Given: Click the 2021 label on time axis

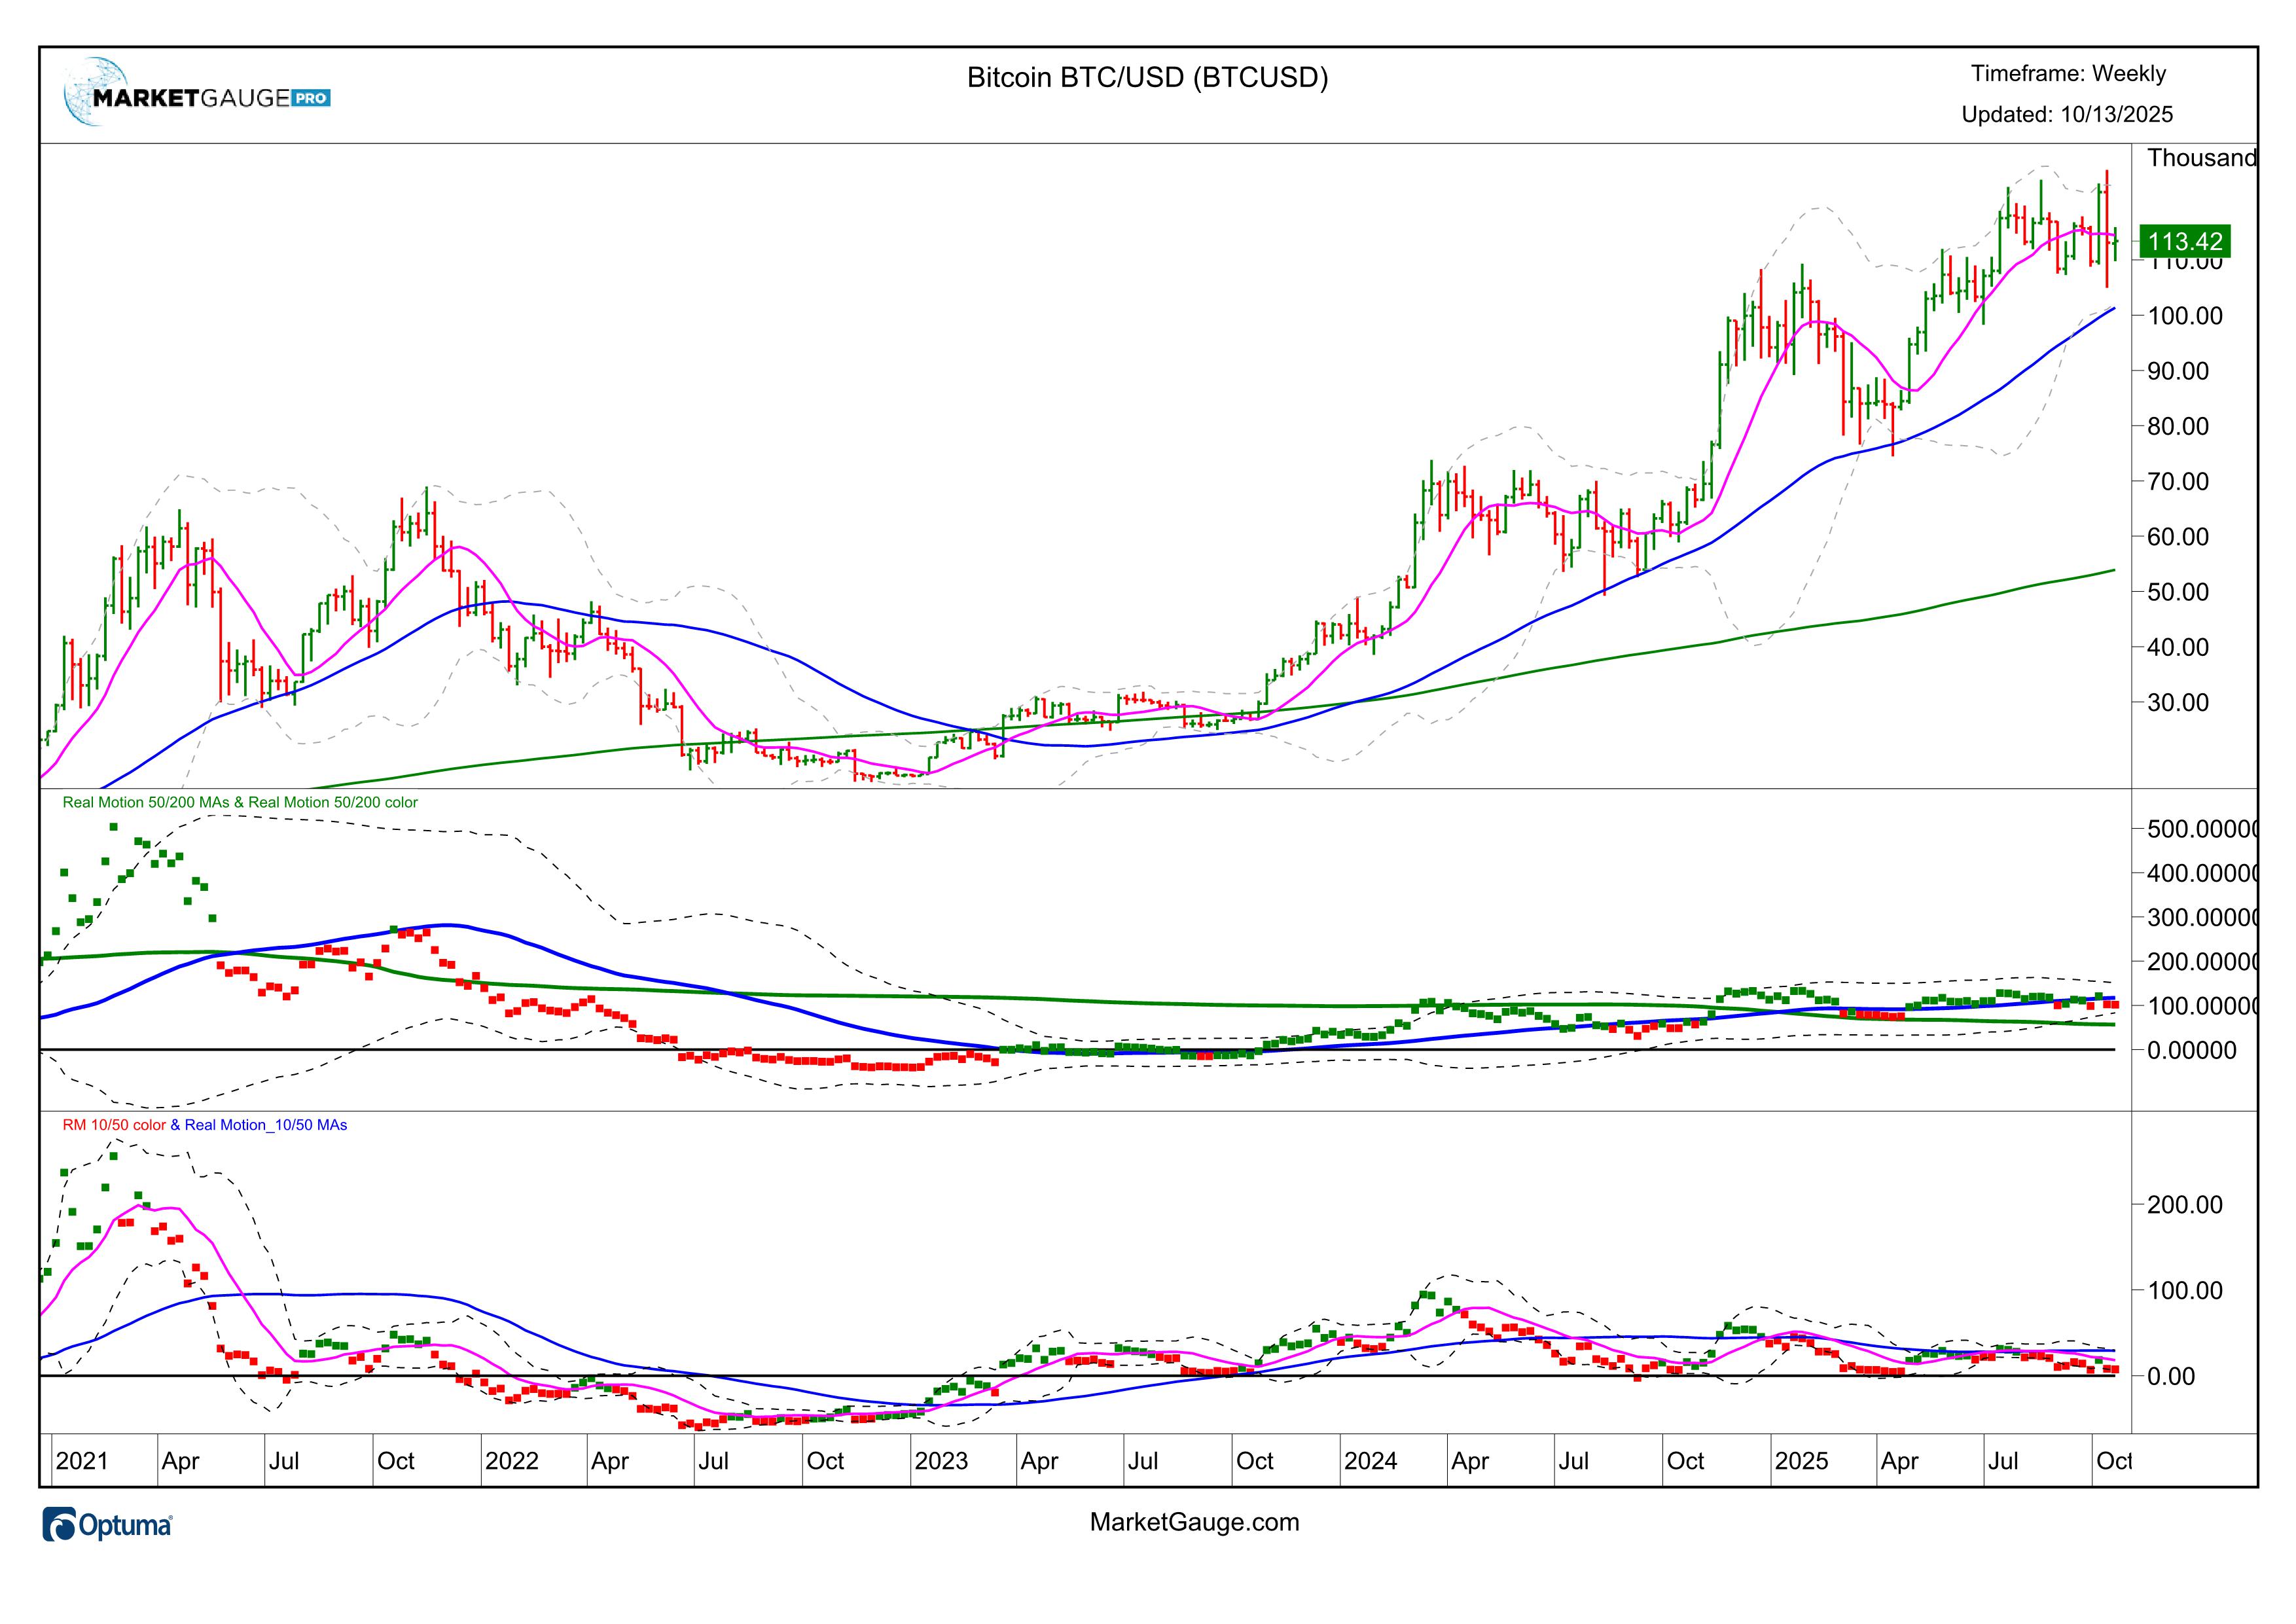Looking at the screenshot, I should pyautogui.click(x=81, y=1461).
